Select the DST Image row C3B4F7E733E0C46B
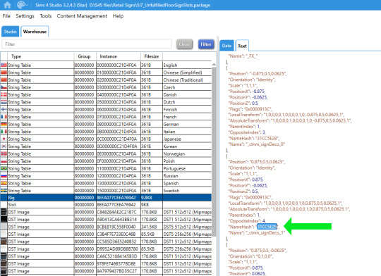 click(106, 234)
